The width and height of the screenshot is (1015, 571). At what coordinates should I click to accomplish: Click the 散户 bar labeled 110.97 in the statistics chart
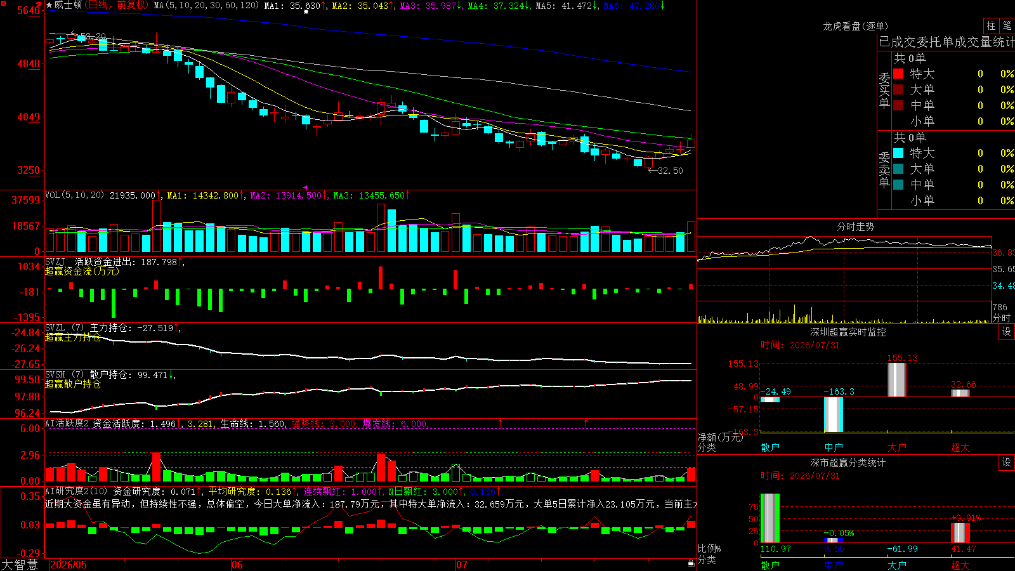click(770, 518)
